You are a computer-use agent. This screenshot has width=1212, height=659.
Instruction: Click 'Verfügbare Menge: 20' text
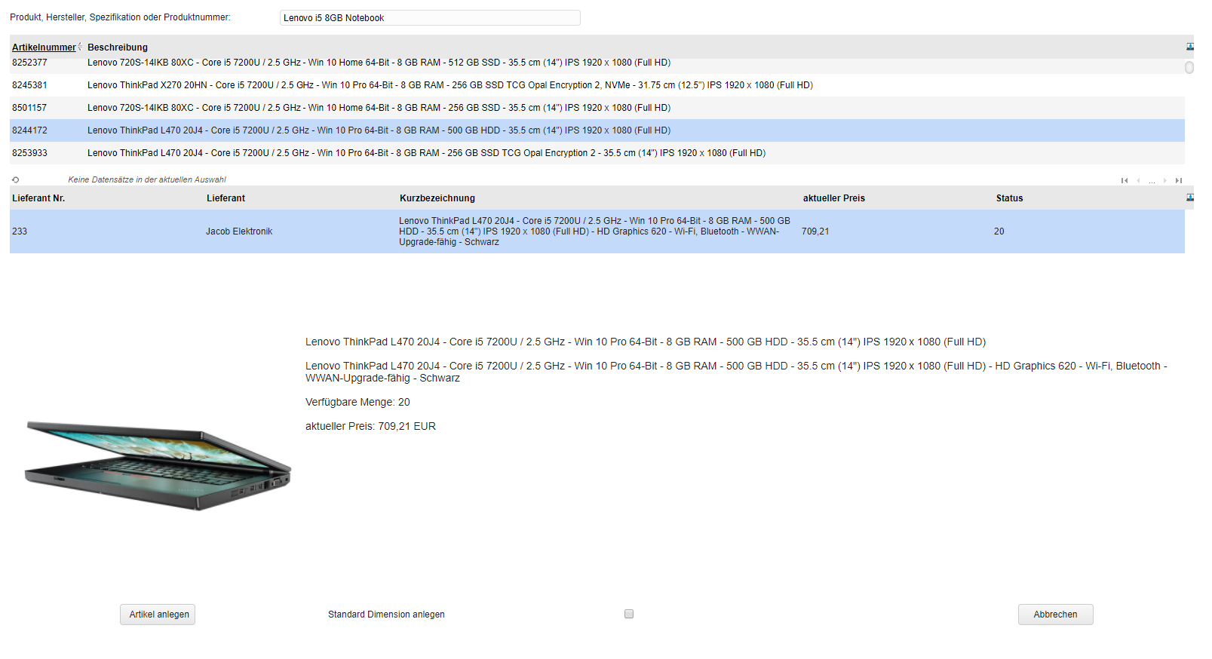[x=357, y=402]
